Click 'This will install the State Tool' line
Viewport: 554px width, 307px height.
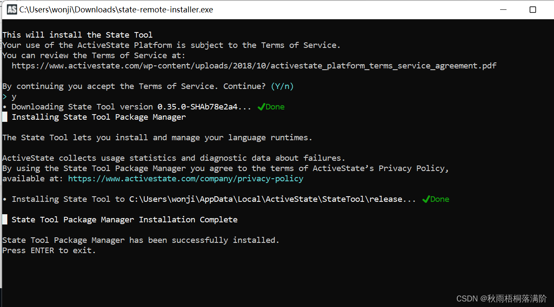click(77, 35)
